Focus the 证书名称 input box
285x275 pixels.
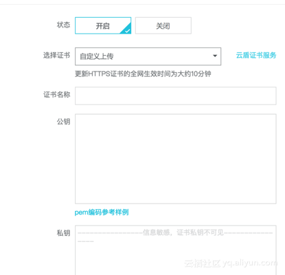coord(176,96)
